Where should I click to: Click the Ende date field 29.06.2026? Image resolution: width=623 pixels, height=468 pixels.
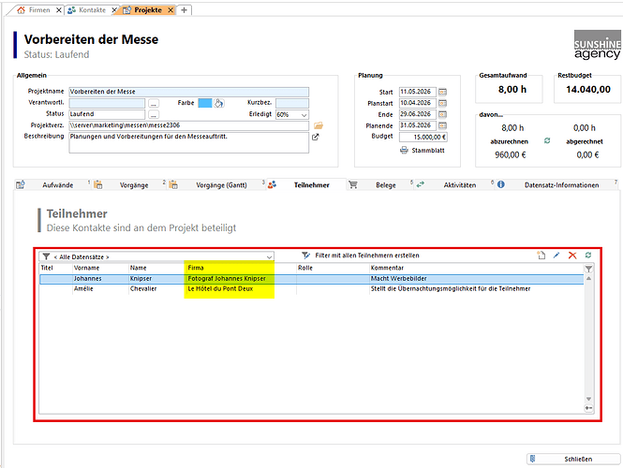[418, 114]
